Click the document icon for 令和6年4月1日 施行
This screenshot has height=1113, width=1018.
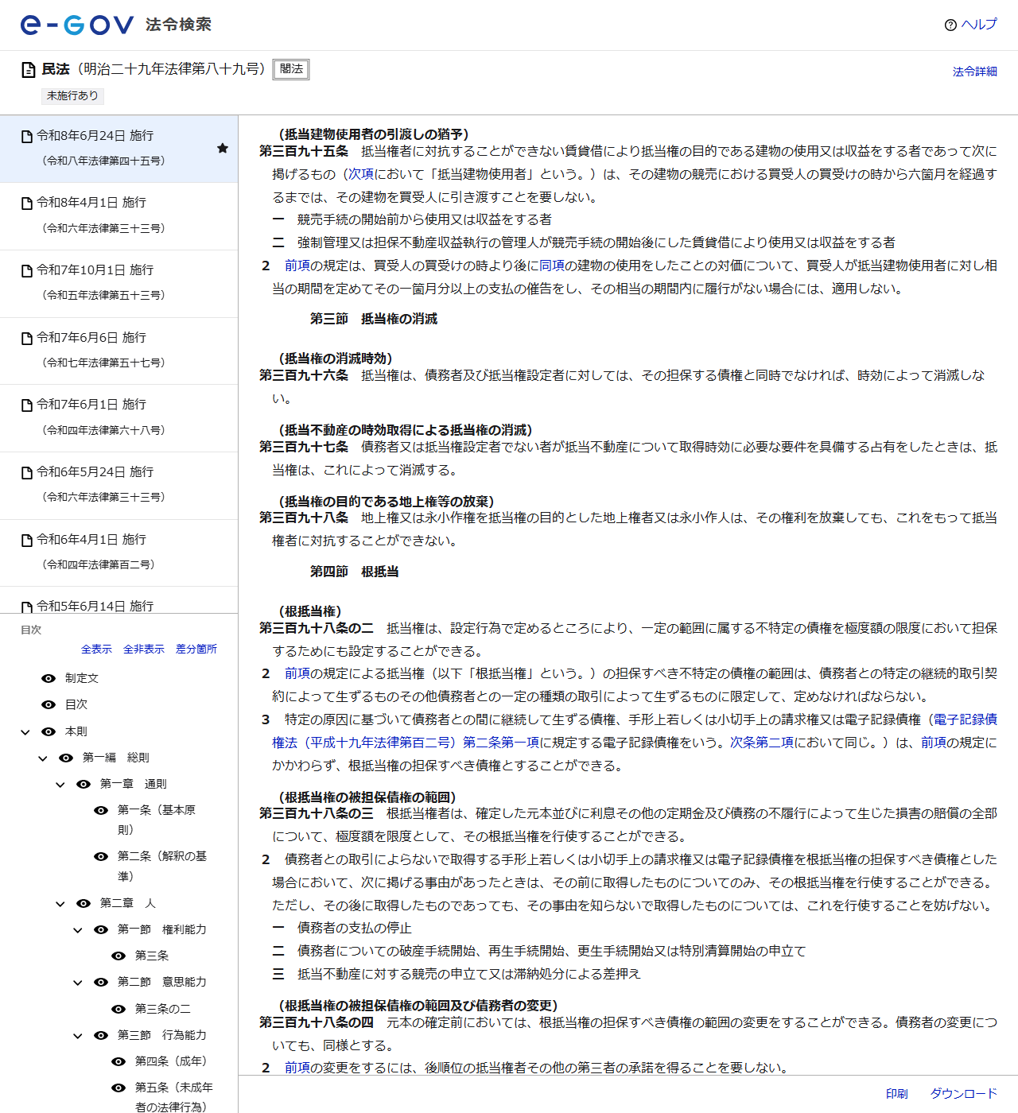pyautogui.click(x=27, y=541)
